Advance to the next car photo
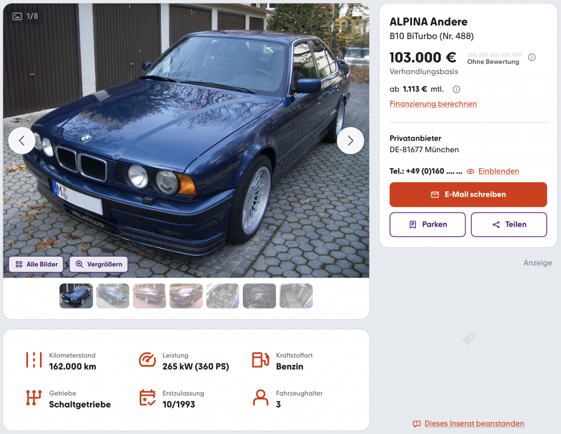The height and width of the screenshot is (434, 561). coord(350,141)
